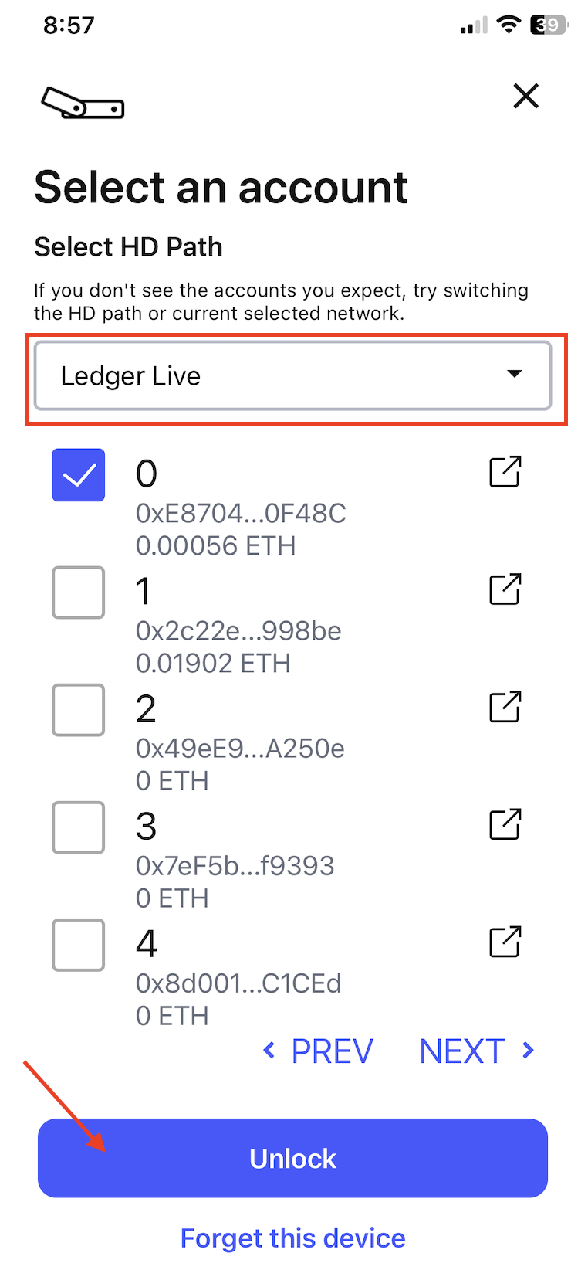
Task: Tap the Wi-Fi status icon
Action: pos(508,25)
